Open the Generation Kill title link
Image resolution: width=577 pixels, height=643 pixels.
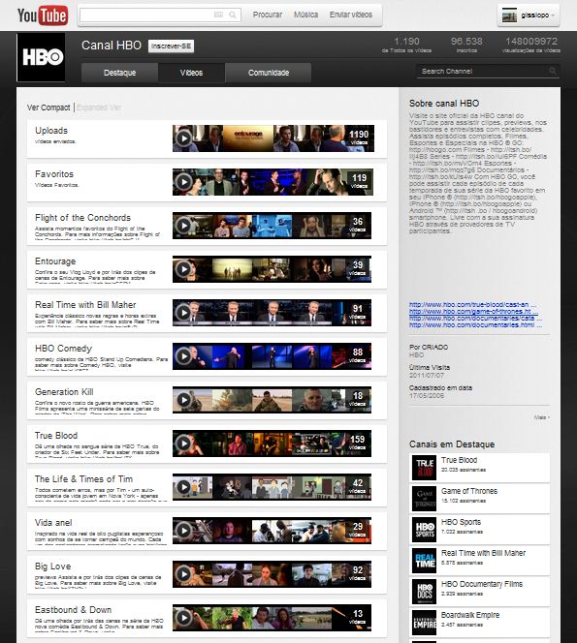[x=64, y=392]
